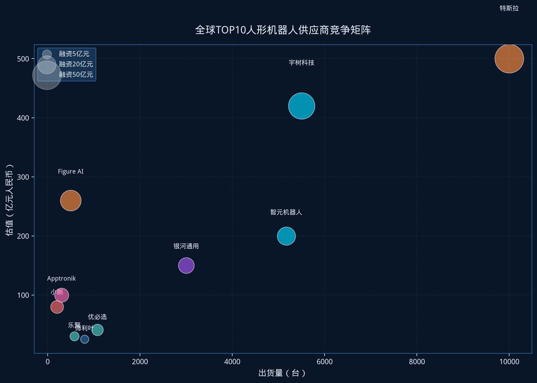Select the 傅利叶 label
The width and height of the screenshot is (537, 383).
[x=85, y=328]
